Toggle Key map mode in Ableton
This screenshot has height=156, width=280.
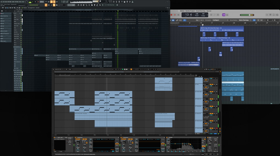pyautogui.click(x=208, y=69)
